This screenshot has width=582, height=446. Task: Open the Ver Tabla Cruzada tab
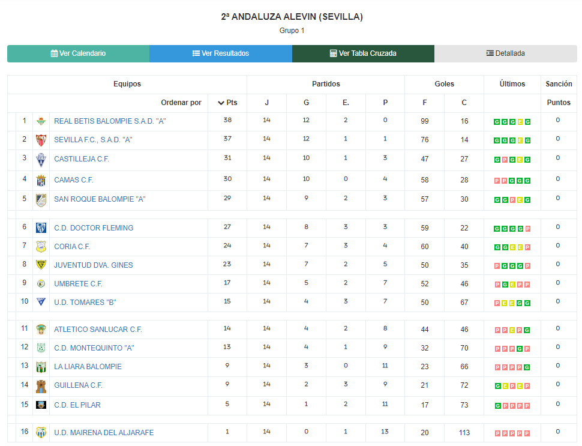[x=364, y=53]
